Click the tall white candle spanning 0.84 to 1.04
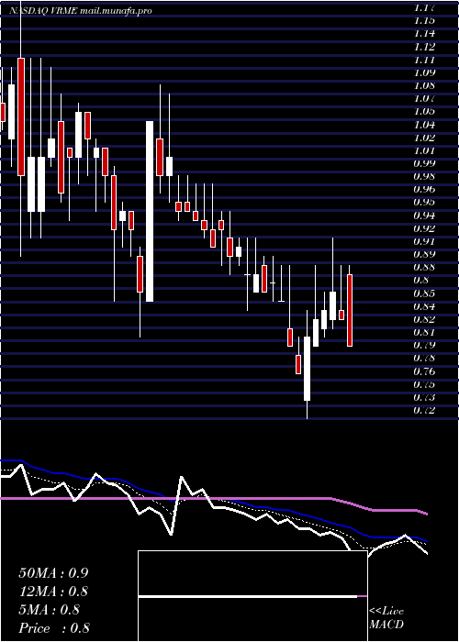459x642 pixels. click(150, 211)
